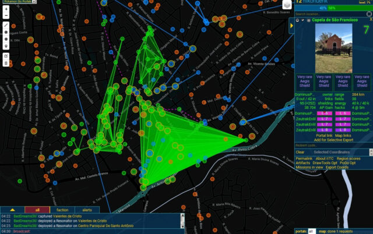The width and height of the screenshot is (373, 234).
Task: Activate the edit drawn layers tool
Action: point(6,56)
